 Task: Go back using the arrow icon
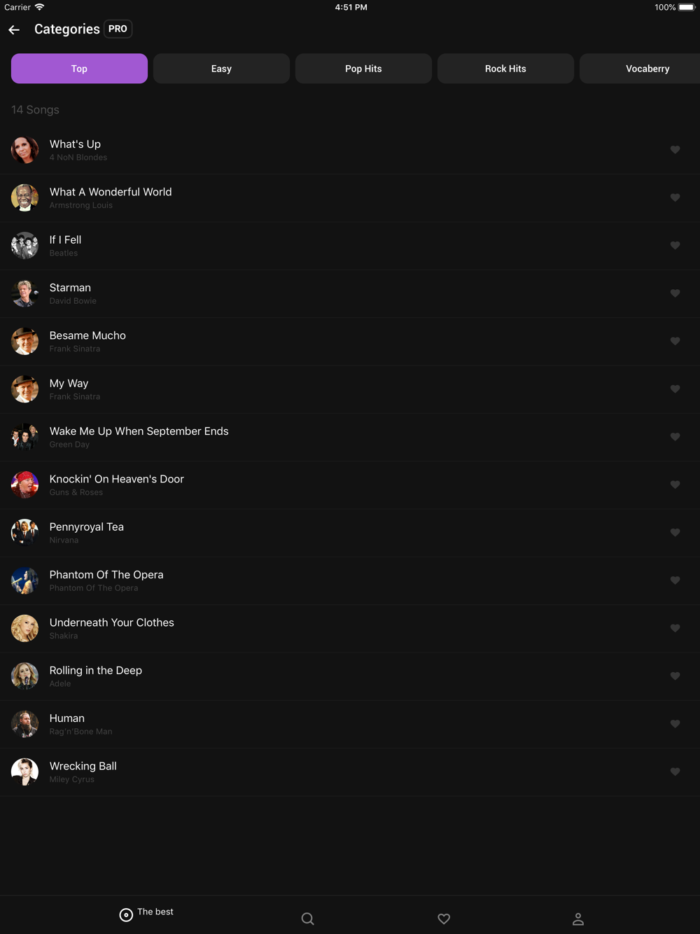[14, 29]
